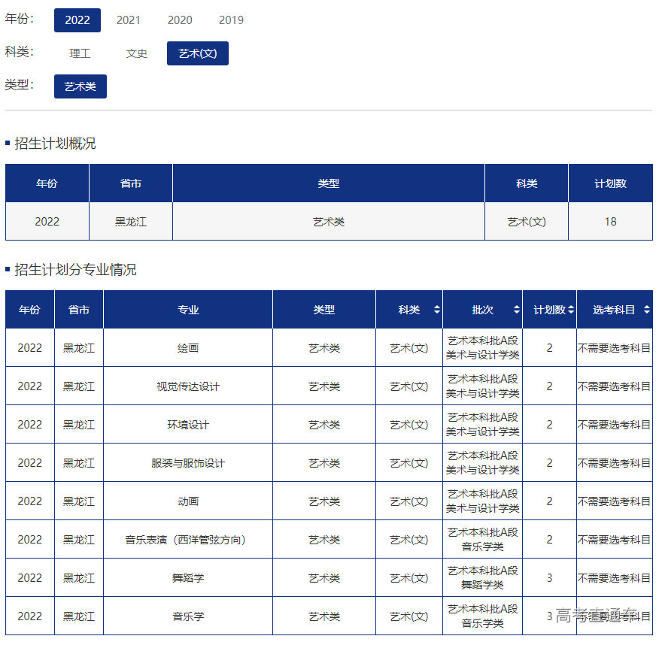Sort by 科类 column arrows

437,310
